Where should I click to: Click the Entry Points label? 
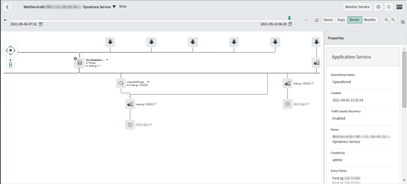pyautogui.click(x=338, y=171)
